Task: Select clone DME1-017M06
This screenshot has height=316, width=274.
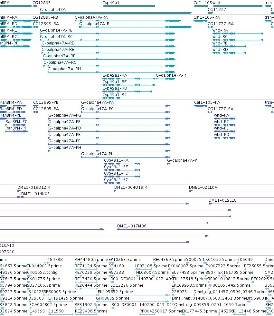Action: (x=132, y=226)
